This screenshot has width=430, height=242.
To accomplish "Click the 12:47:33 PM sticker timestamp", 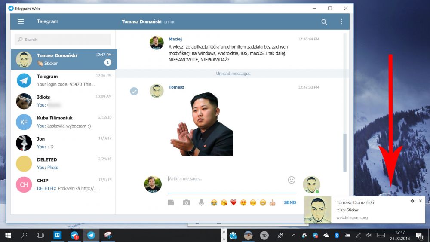I will click(x=308, y=87).
